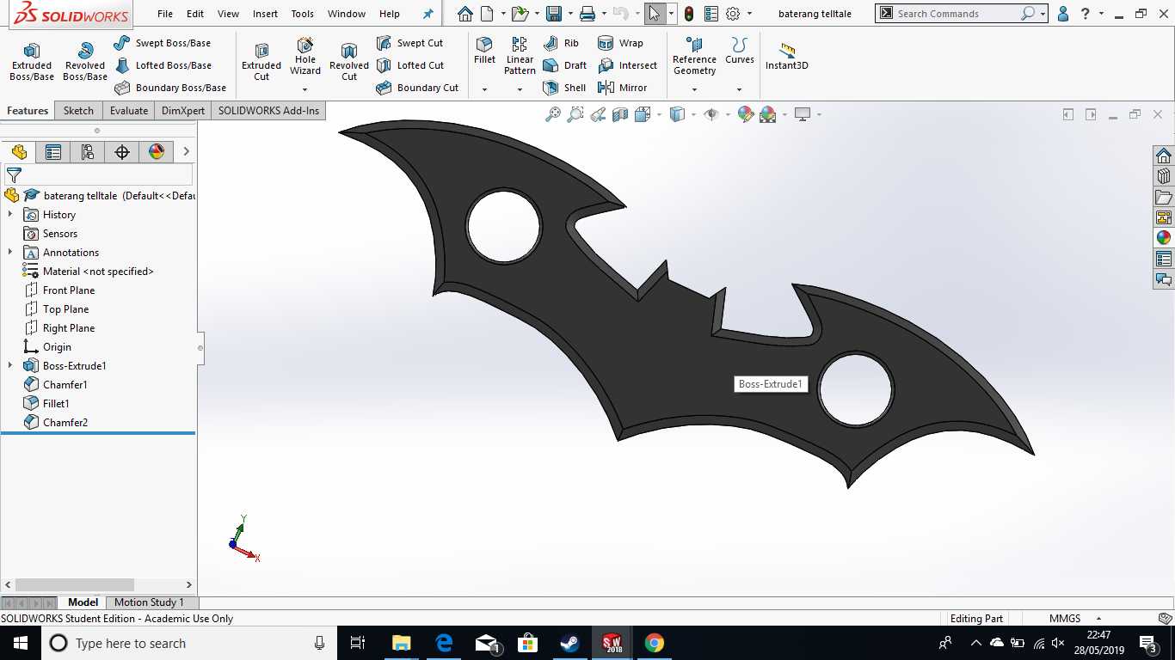
Task: Open the Apply Scene selector
Action: 768,114
